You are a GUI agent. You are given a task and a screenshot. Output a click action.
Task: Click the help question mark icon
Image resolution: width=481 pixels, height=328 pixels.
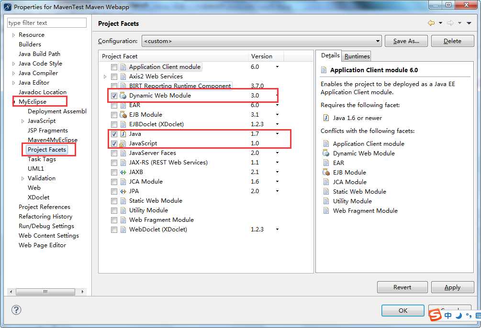[x=16, y=310]
